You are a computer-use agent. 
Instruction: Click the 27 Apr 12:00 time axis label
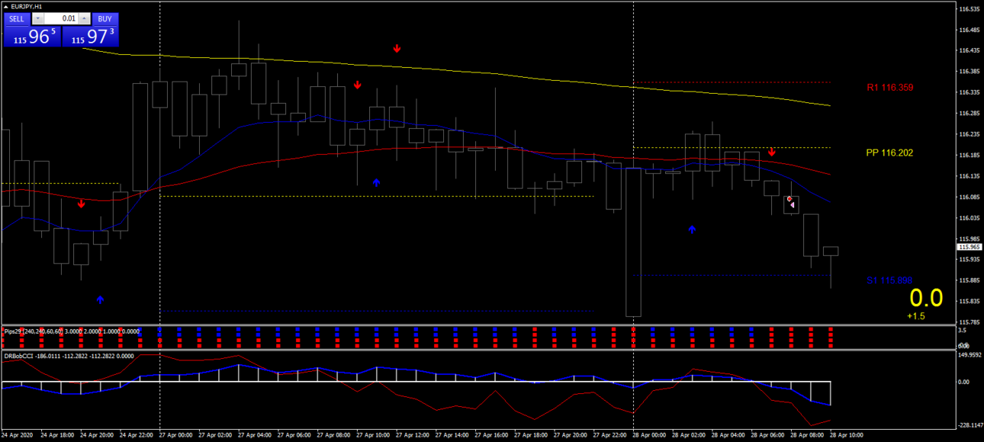click(413, 436)
